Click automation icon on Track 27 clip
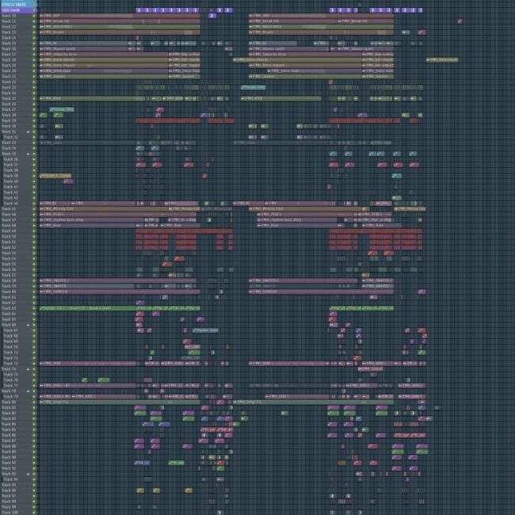This screenshot has height=515, width=515. [52, 109]
